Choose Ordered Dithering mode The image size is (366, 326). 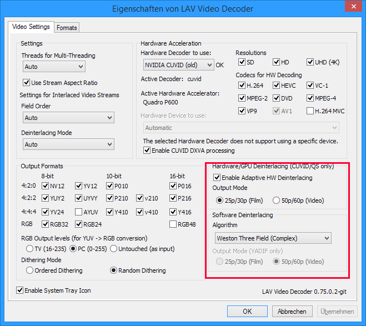[x=30, y=270]
